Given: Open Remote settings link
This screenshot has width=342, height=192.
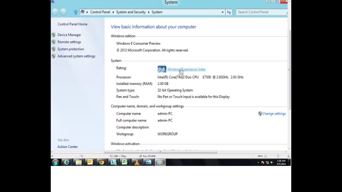Looking at the screenshot, I should tap(69, 42).
